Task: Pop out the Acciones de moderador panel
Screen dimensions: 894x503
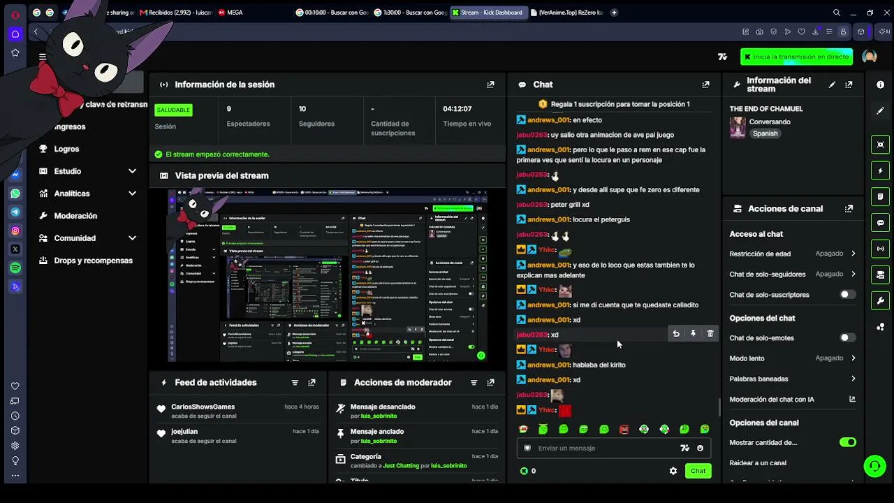Action: [x=490, y=383]
